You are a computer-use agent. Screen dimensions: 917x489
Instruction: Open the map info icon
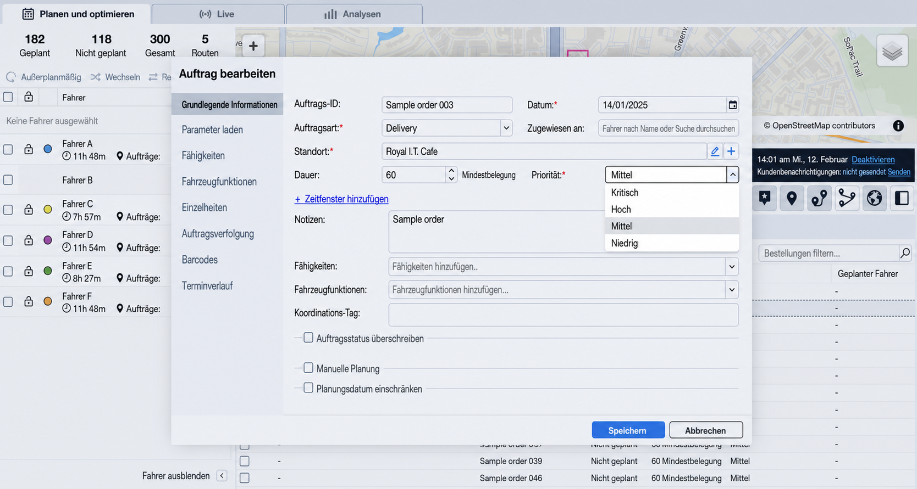coord(898,126)
